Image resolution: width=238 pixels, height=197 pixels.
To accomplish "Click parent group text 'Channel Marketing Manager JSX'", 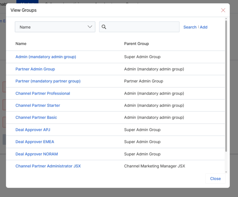I will [x=155, y=166].
